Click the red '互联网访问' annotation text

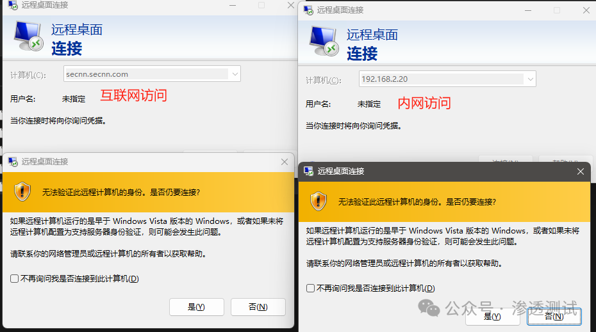click(134, 95)
